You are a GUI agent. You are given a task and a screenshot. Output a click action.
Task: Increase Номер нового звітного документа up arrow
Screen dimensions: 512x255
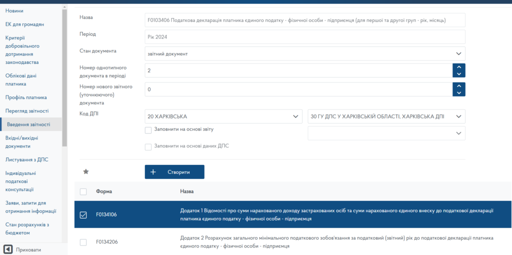[x=458, y=86]
